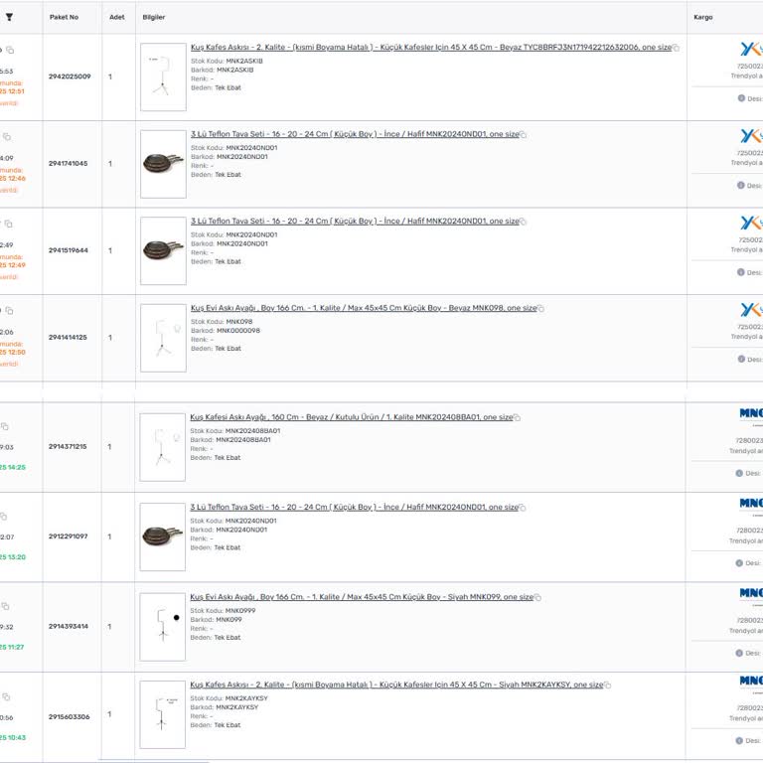Click product thumbnail for package 2942025009
This screenshot has height=763, width=763.
point(163,76)
